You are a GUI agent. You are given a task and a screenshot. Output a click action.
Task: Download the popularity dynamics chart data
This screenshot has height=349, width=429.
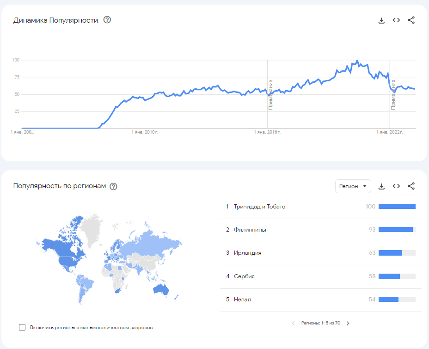tap(381, 20)
